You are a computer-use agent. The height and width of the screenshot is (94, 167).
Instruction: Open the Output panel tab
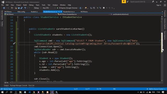(x=6, y=85)
